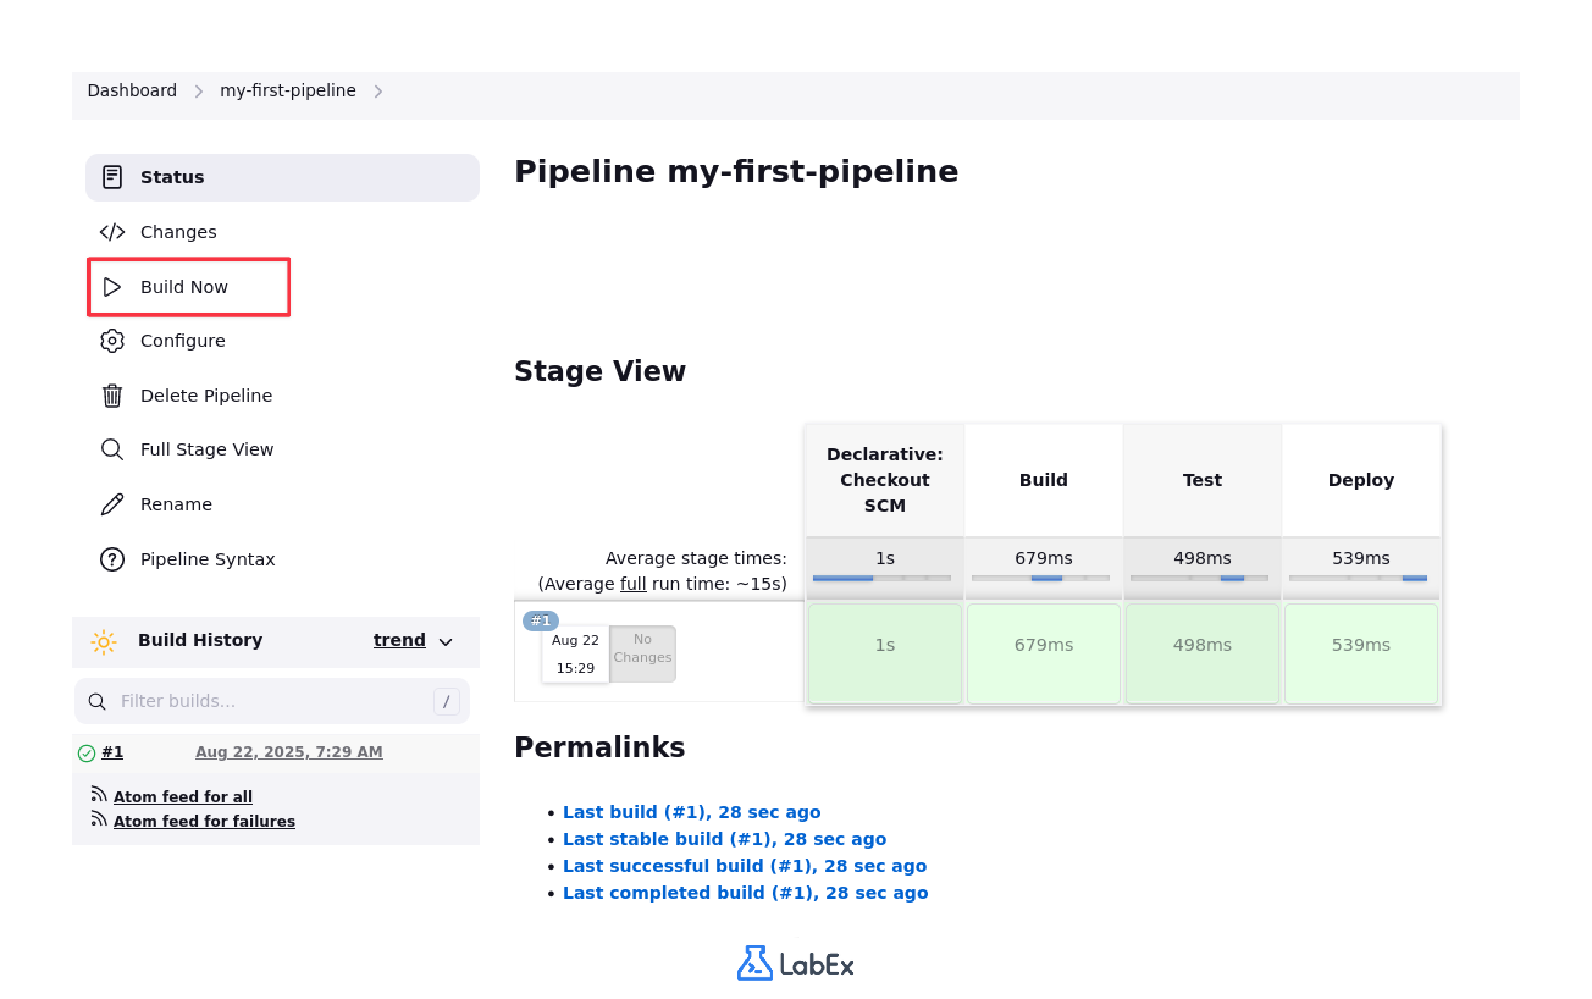Open Pipeline Syntax help via the question icon
Viewport: 1592px width, 999px height.
[112, 559]
